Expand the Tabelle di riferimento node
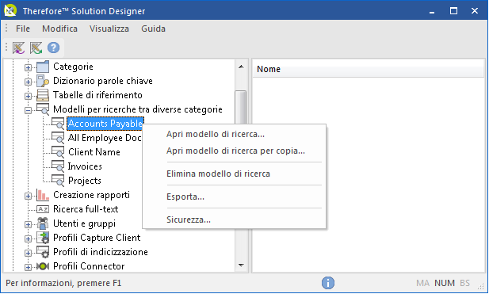Screen dimensions: 489x294 pos(28,96)
